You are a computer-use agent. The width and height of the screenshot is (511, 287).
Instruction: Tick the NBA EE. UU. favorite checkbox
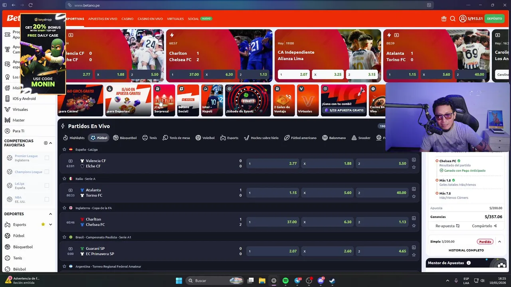pos(47,199)
